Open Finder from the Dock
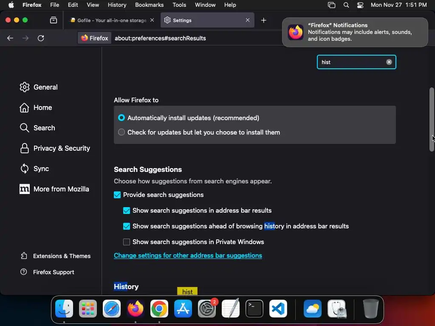Viewport: 435px width, 326px height. tap(64, 309)
